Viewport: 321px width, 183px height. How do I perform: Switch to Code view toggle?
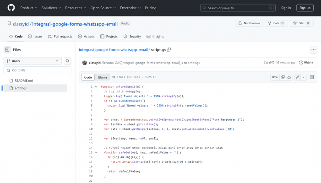88,77
